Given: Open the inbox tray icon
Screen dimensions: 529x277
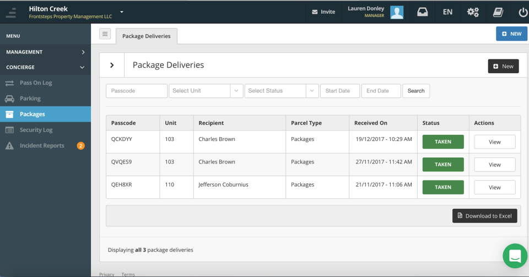Looking at the screenshot, I should [x=422, y=12].
